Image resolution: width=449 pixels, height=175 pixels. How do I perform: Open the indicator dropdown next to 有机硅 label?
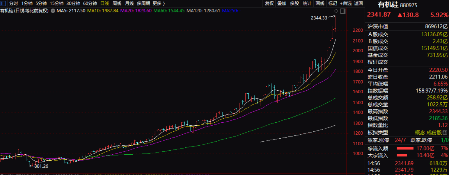53,11
